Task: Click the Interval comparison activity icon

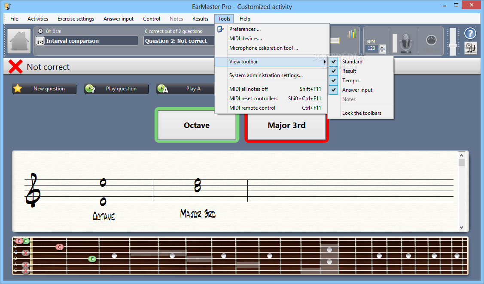Action: pyautogui.click(x=40, y=41)
